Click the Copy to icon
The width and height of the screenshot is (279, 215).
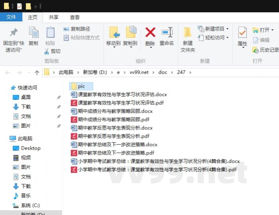(x=131, y=32)
